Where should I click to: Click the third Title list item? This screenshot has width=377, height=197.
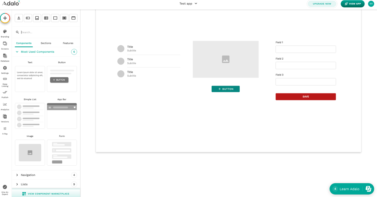(x=149, y=74)
